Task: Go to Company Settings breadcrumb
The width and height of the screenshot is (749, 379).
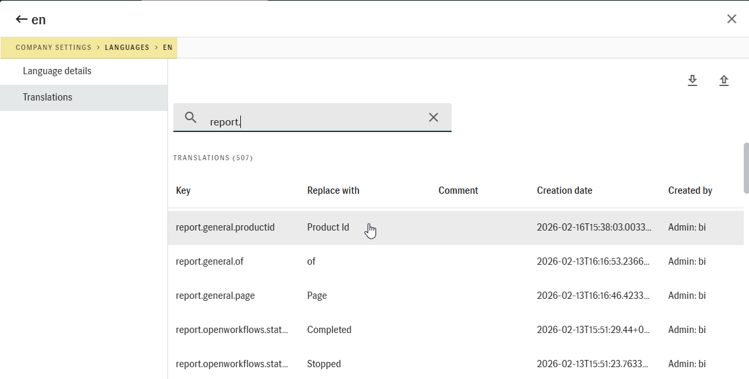Action: tap(54, 48)
